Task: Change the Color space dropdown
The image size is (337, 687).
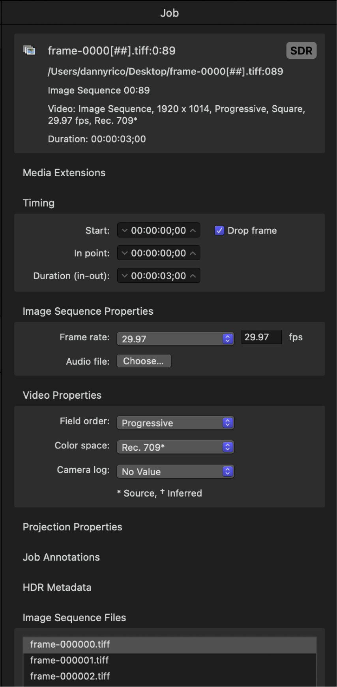Action: [175, 447]
